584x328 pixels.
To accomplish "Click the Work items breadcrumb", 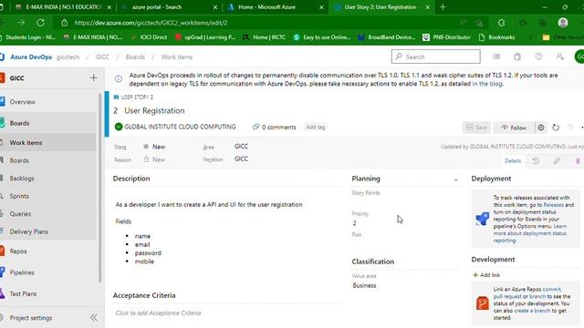I will 176,56.
